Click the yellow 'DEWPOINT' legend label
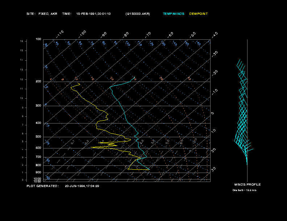 point(199,14)
